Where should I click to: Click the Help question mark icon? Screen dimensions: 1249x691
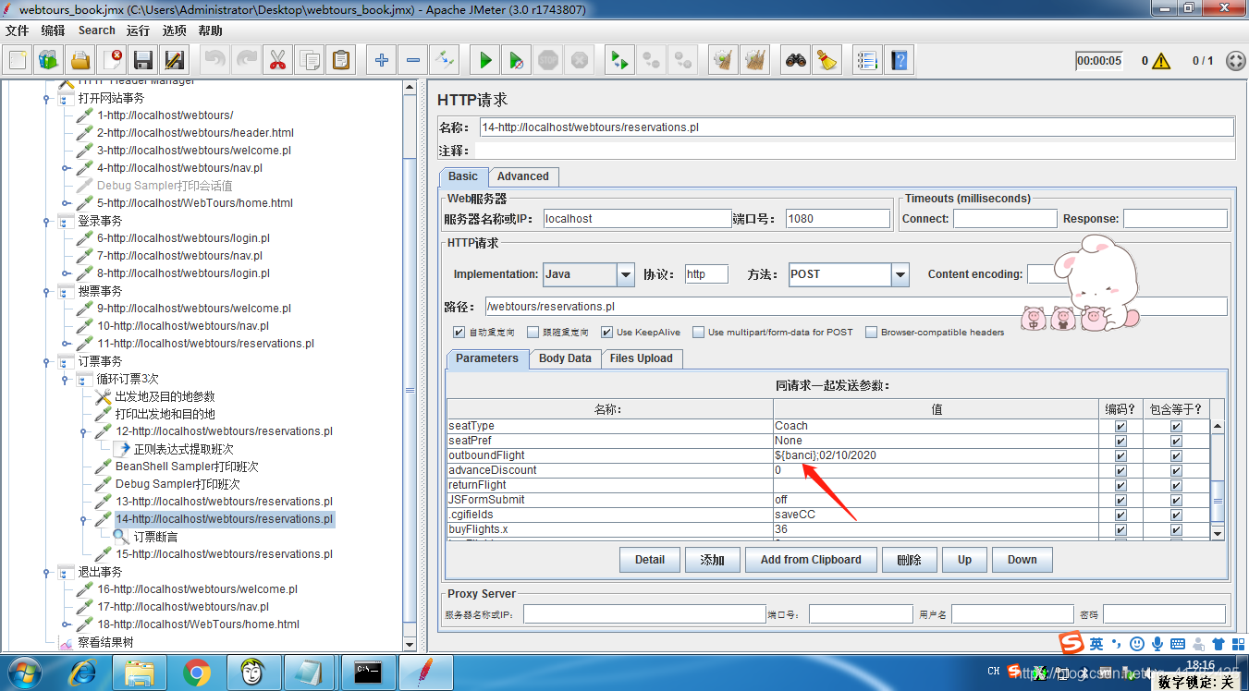pyautogui.click(x=899, y=61)
